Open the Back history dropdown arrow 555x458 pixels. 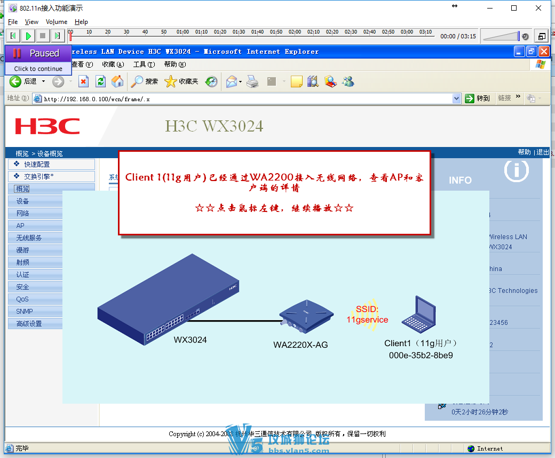pyautogui.click(x=44, y=81)
